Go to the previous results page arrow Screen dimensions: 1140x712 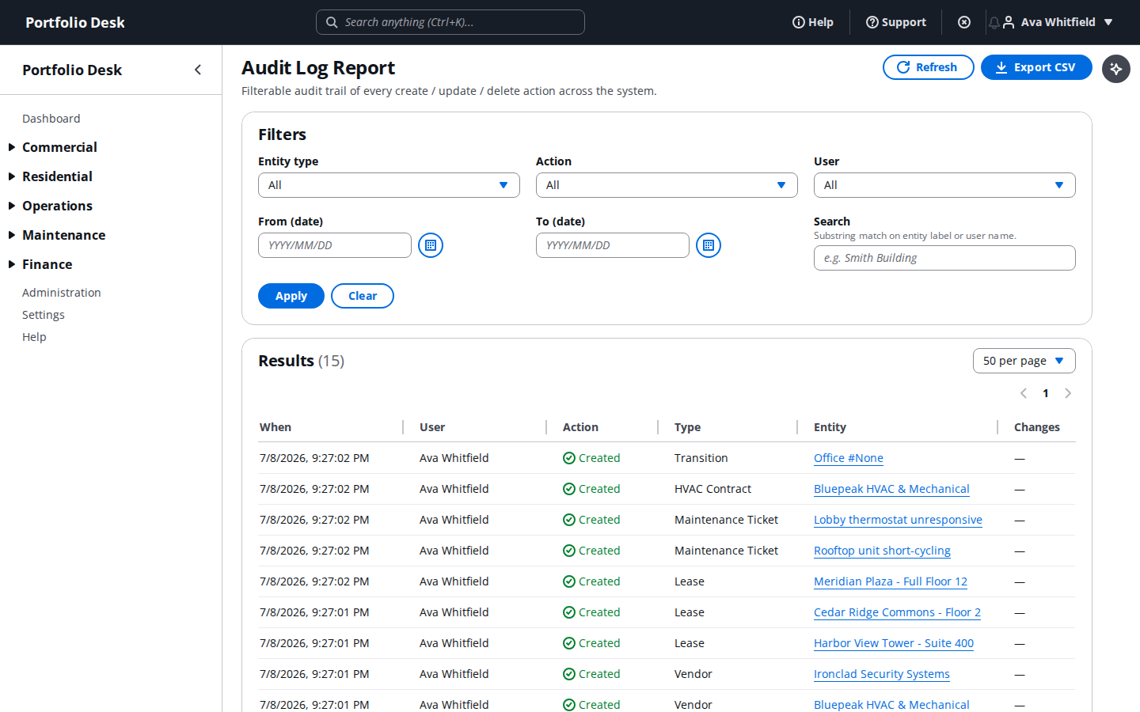pyautogui.click(x=1024, y=393)
